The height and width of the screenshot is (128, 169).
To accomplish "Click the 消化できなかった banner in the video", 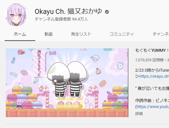I will [x=39, y=63].
